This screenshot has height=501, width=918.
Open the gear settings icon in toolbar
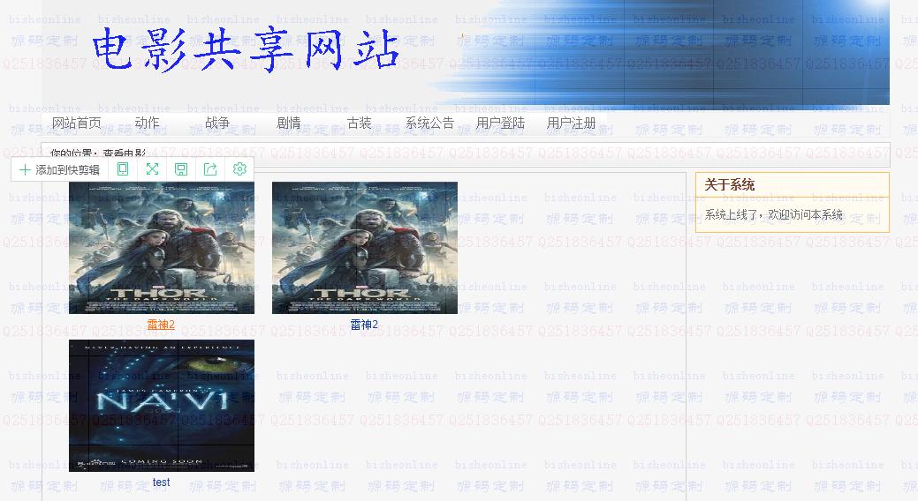239,169
